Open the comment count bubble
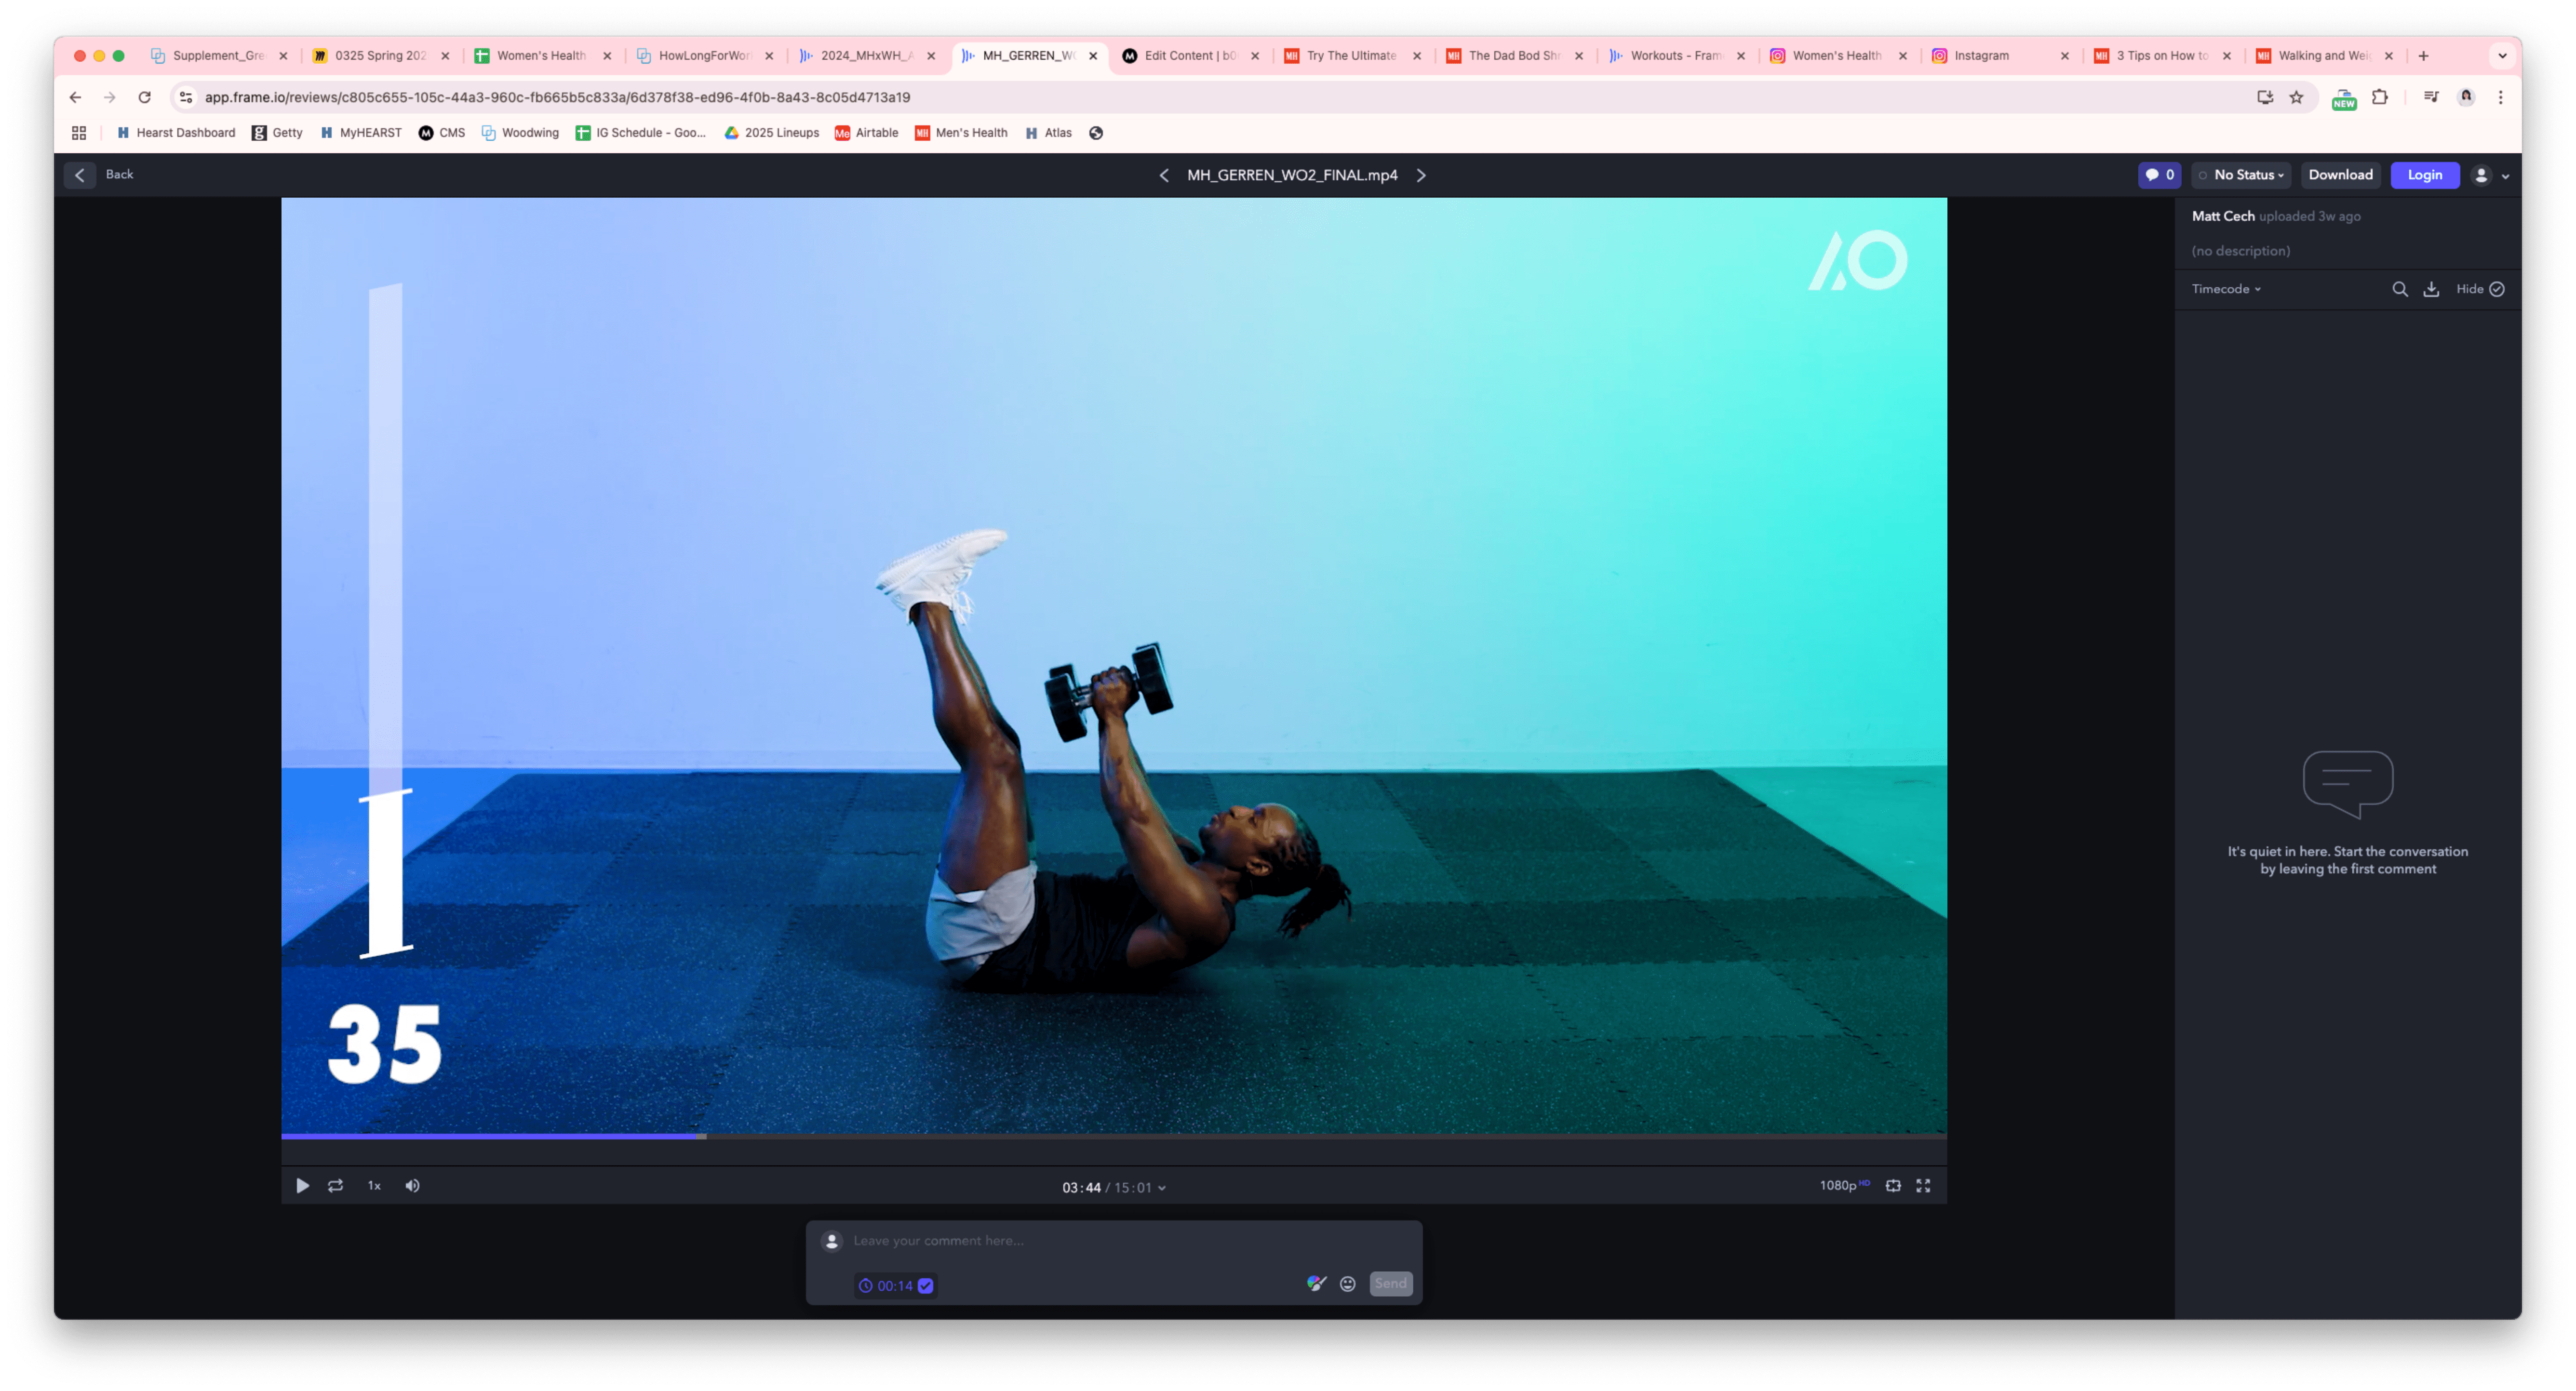Screen dimensions: 2576x1391 pyautogui.click(x=2159, y=175)
